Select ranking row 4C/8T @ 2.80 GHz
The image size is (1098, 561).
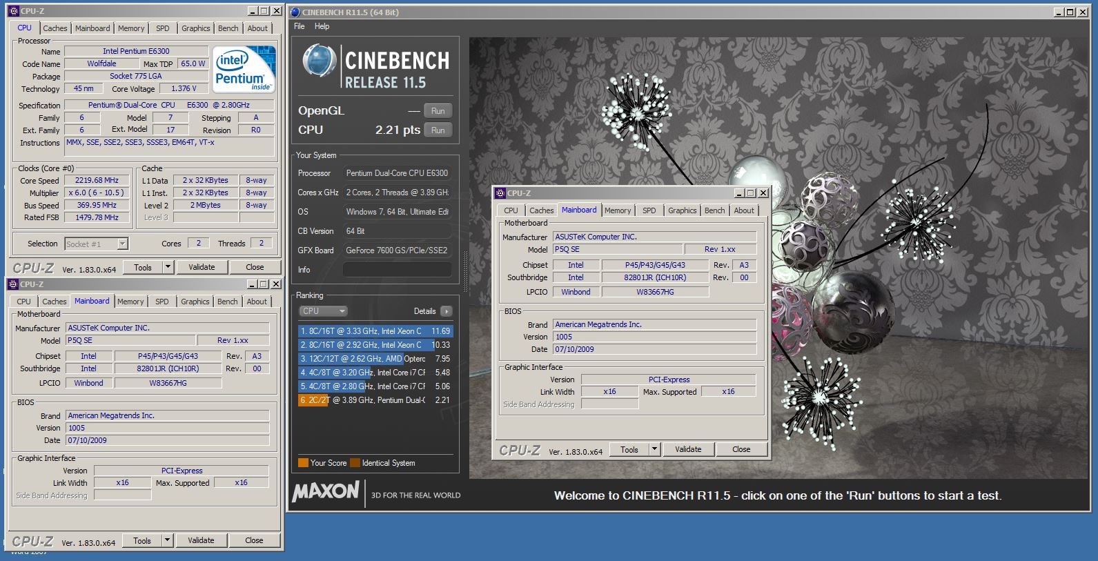click(x=375, y=386)
